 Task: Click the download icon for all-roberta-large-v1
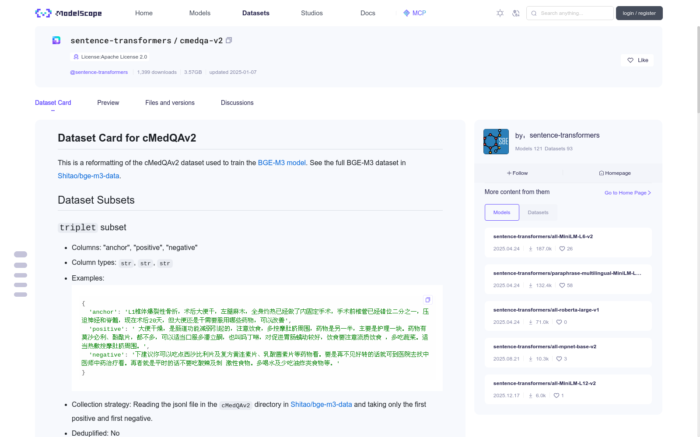click(531, 322)
